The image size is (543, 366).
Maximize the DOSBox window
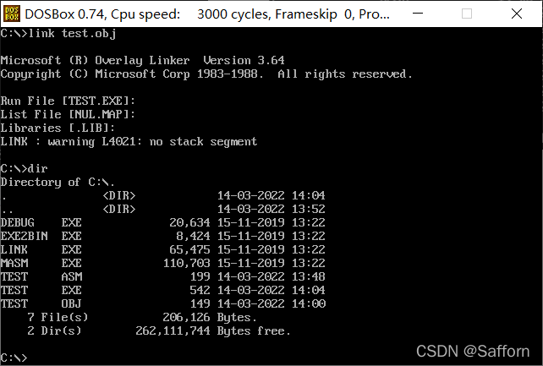click(x=467, y=14)
